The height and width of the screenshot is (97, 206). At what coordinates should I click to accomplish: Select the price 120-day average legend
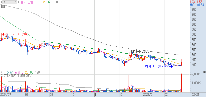55,2
